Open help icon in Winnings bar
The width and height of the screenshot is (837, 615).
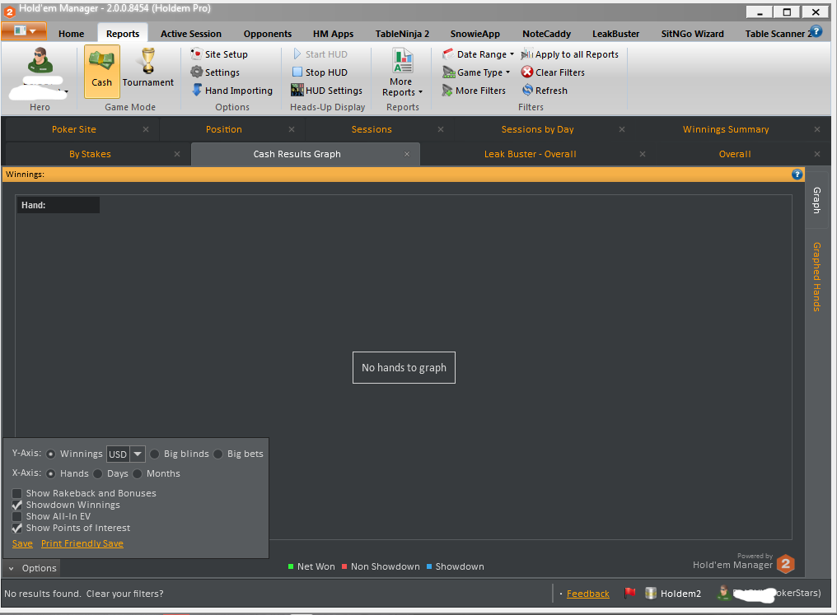[797, 175]
